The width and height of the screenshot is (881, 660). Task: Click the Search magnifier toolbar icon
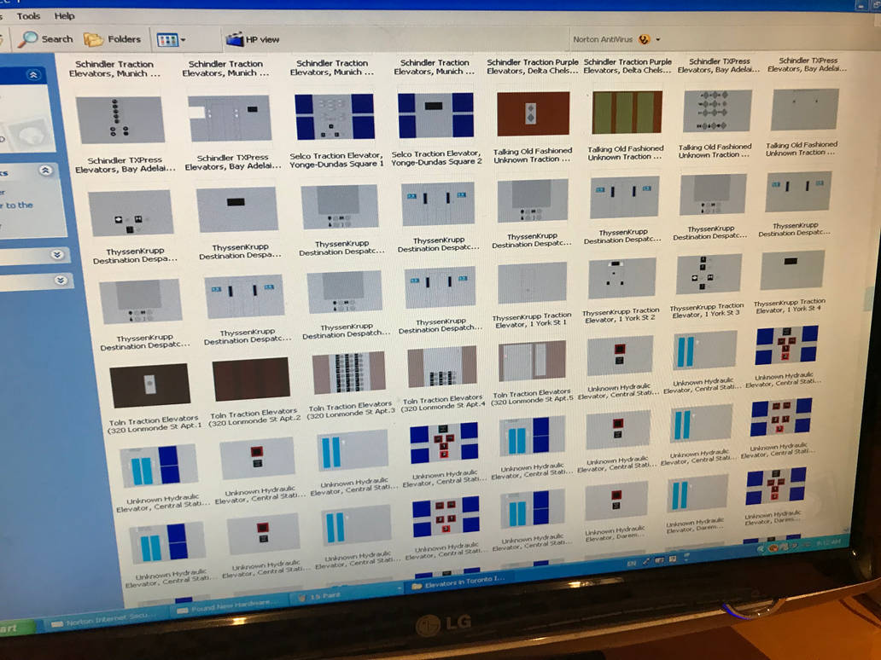point(27,38)
